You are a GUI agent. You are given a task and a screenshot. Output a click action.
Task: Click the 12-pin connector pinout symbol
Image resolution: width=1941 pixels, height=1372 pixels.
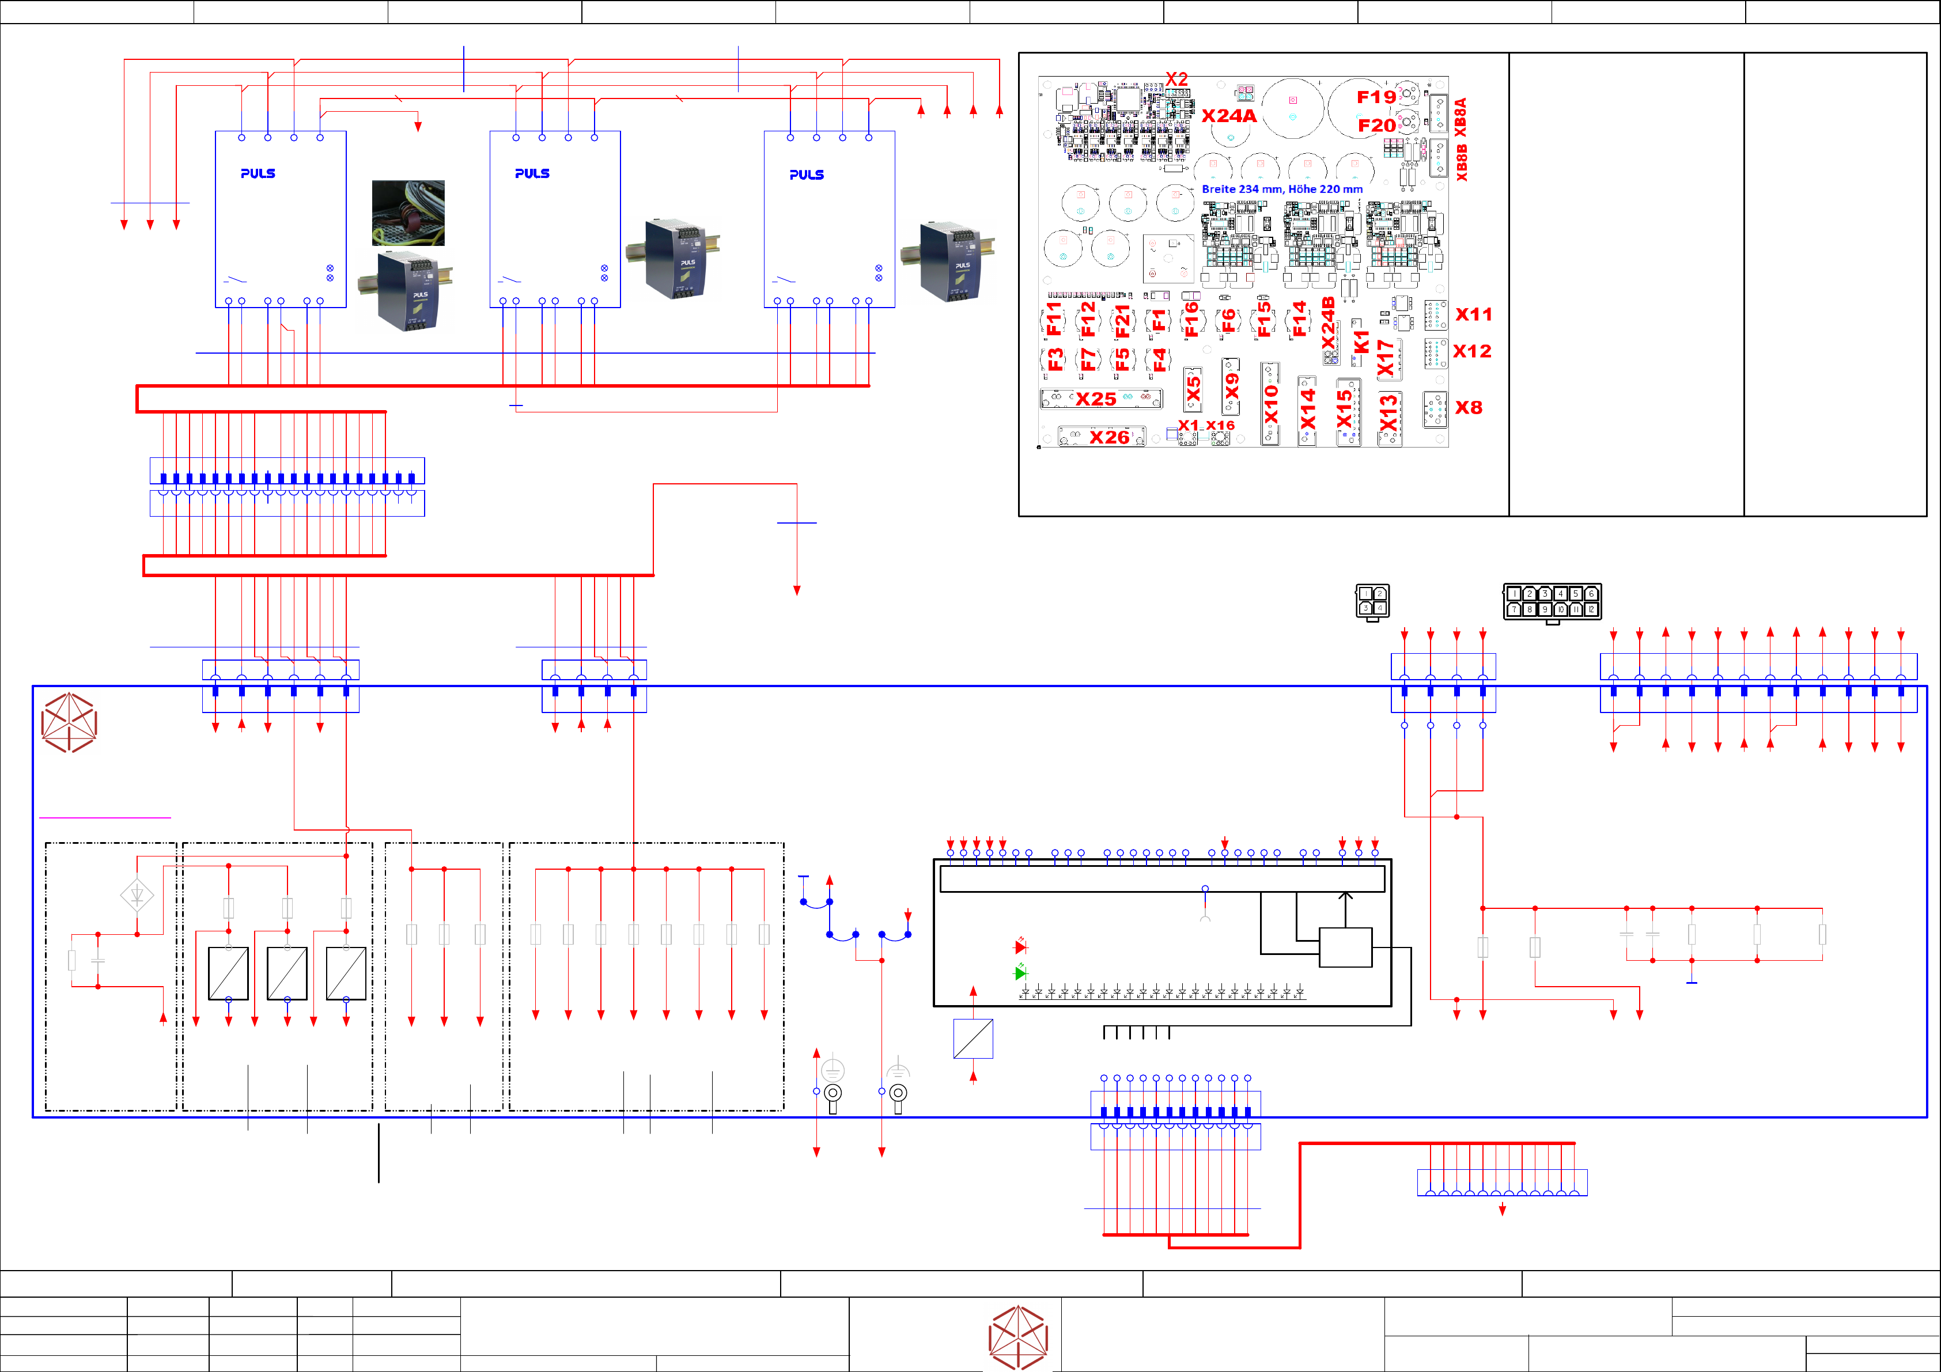(x=1552, y=602)
